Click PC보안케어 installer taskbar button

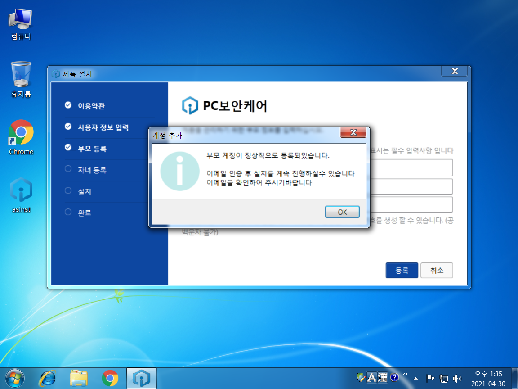(141, 378)
